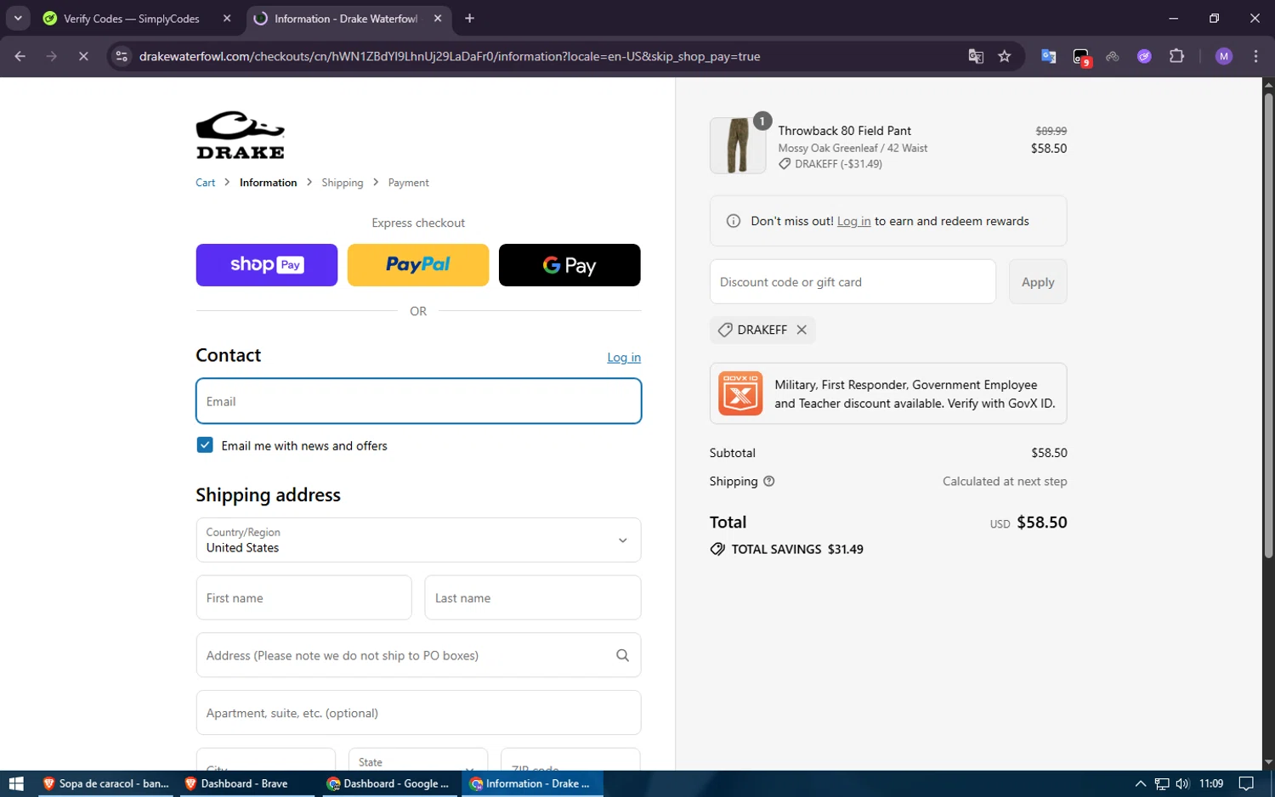
Task: Open the cloud extension icon
Action: (x=1113, y=56)
